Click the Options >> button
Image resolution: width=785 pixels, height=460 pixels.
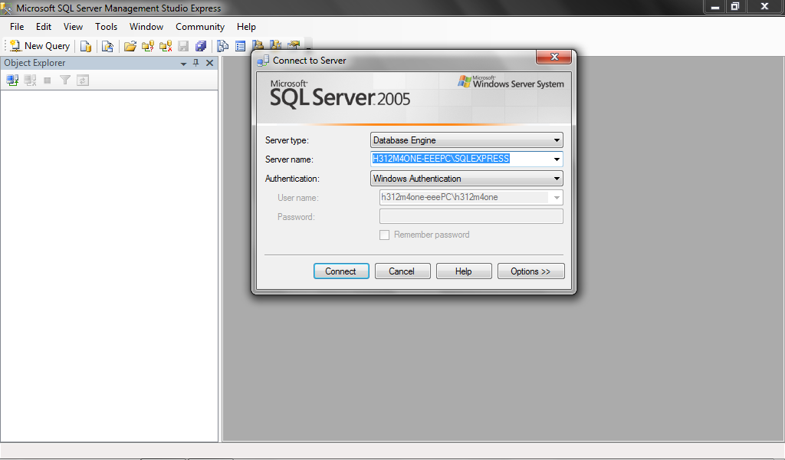530,271
